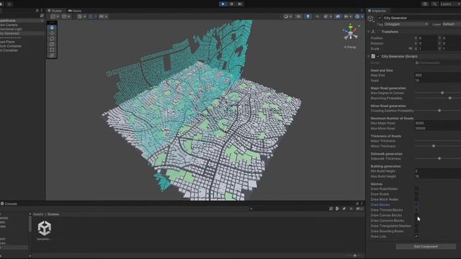Toggle scene visibility hidden objects icon
The width and height of the screenshot is (461, 259).
(338, 17)
